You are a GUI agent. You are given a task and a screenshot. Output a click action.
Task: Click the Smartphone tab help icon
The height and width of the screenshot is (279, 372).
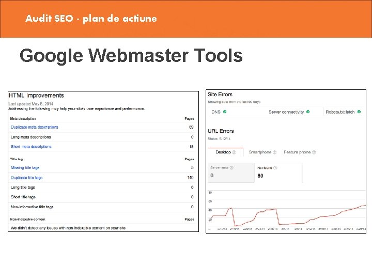click(274, 152)
